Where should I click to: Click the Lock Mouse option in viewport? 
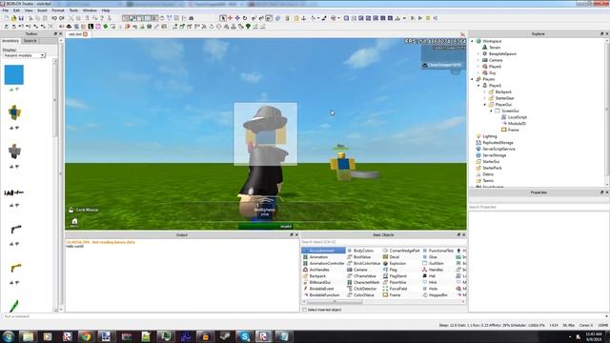(83, 210)
